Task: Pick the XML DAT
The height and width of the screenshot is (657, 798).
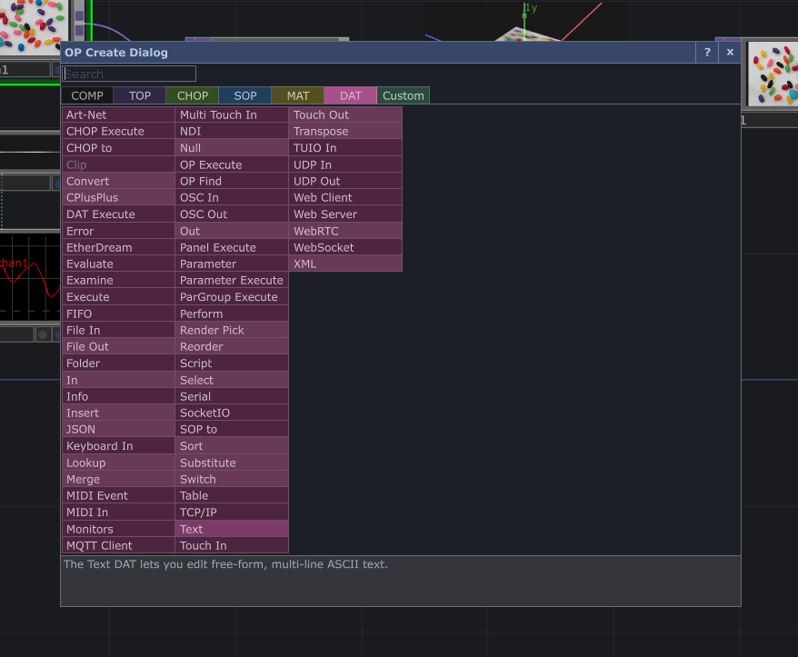Action: tap(345, 264)
